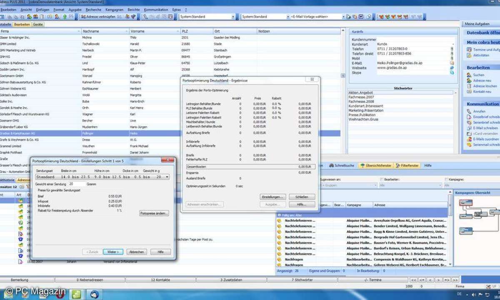Click Schnellsuche binoculars button
The image size is (500, 300).
coord(341,165)
